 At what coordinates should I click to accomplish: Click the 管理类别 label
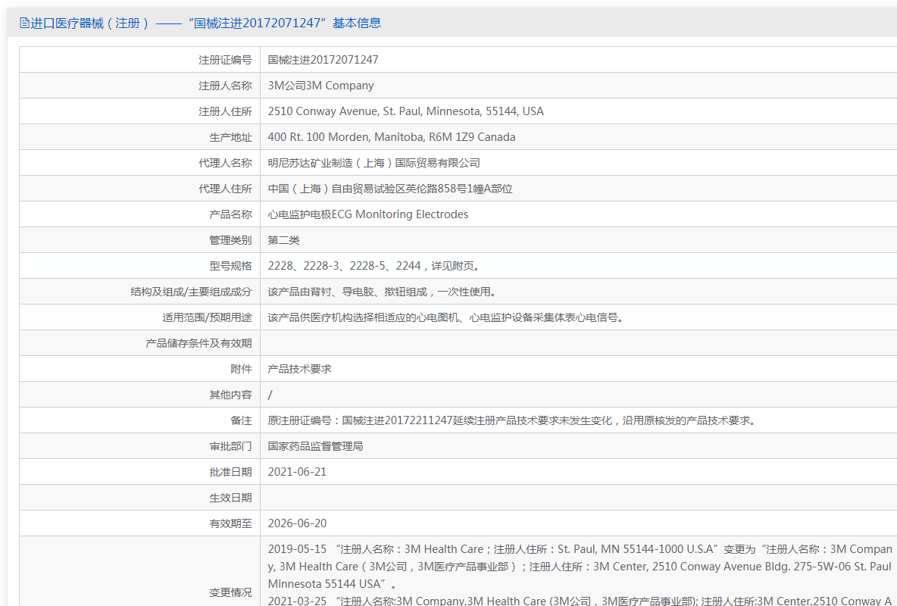[230, 240]
